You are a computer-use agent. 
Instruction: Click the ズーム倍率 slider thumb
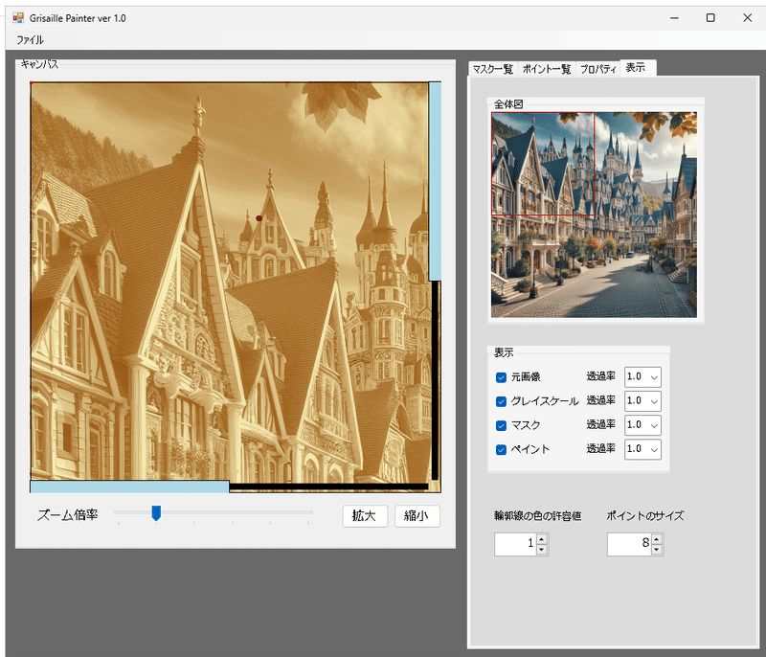(x=156, y=513)
